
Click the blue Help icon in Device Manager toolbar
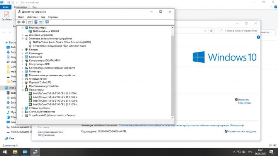(x=36, y=22)
